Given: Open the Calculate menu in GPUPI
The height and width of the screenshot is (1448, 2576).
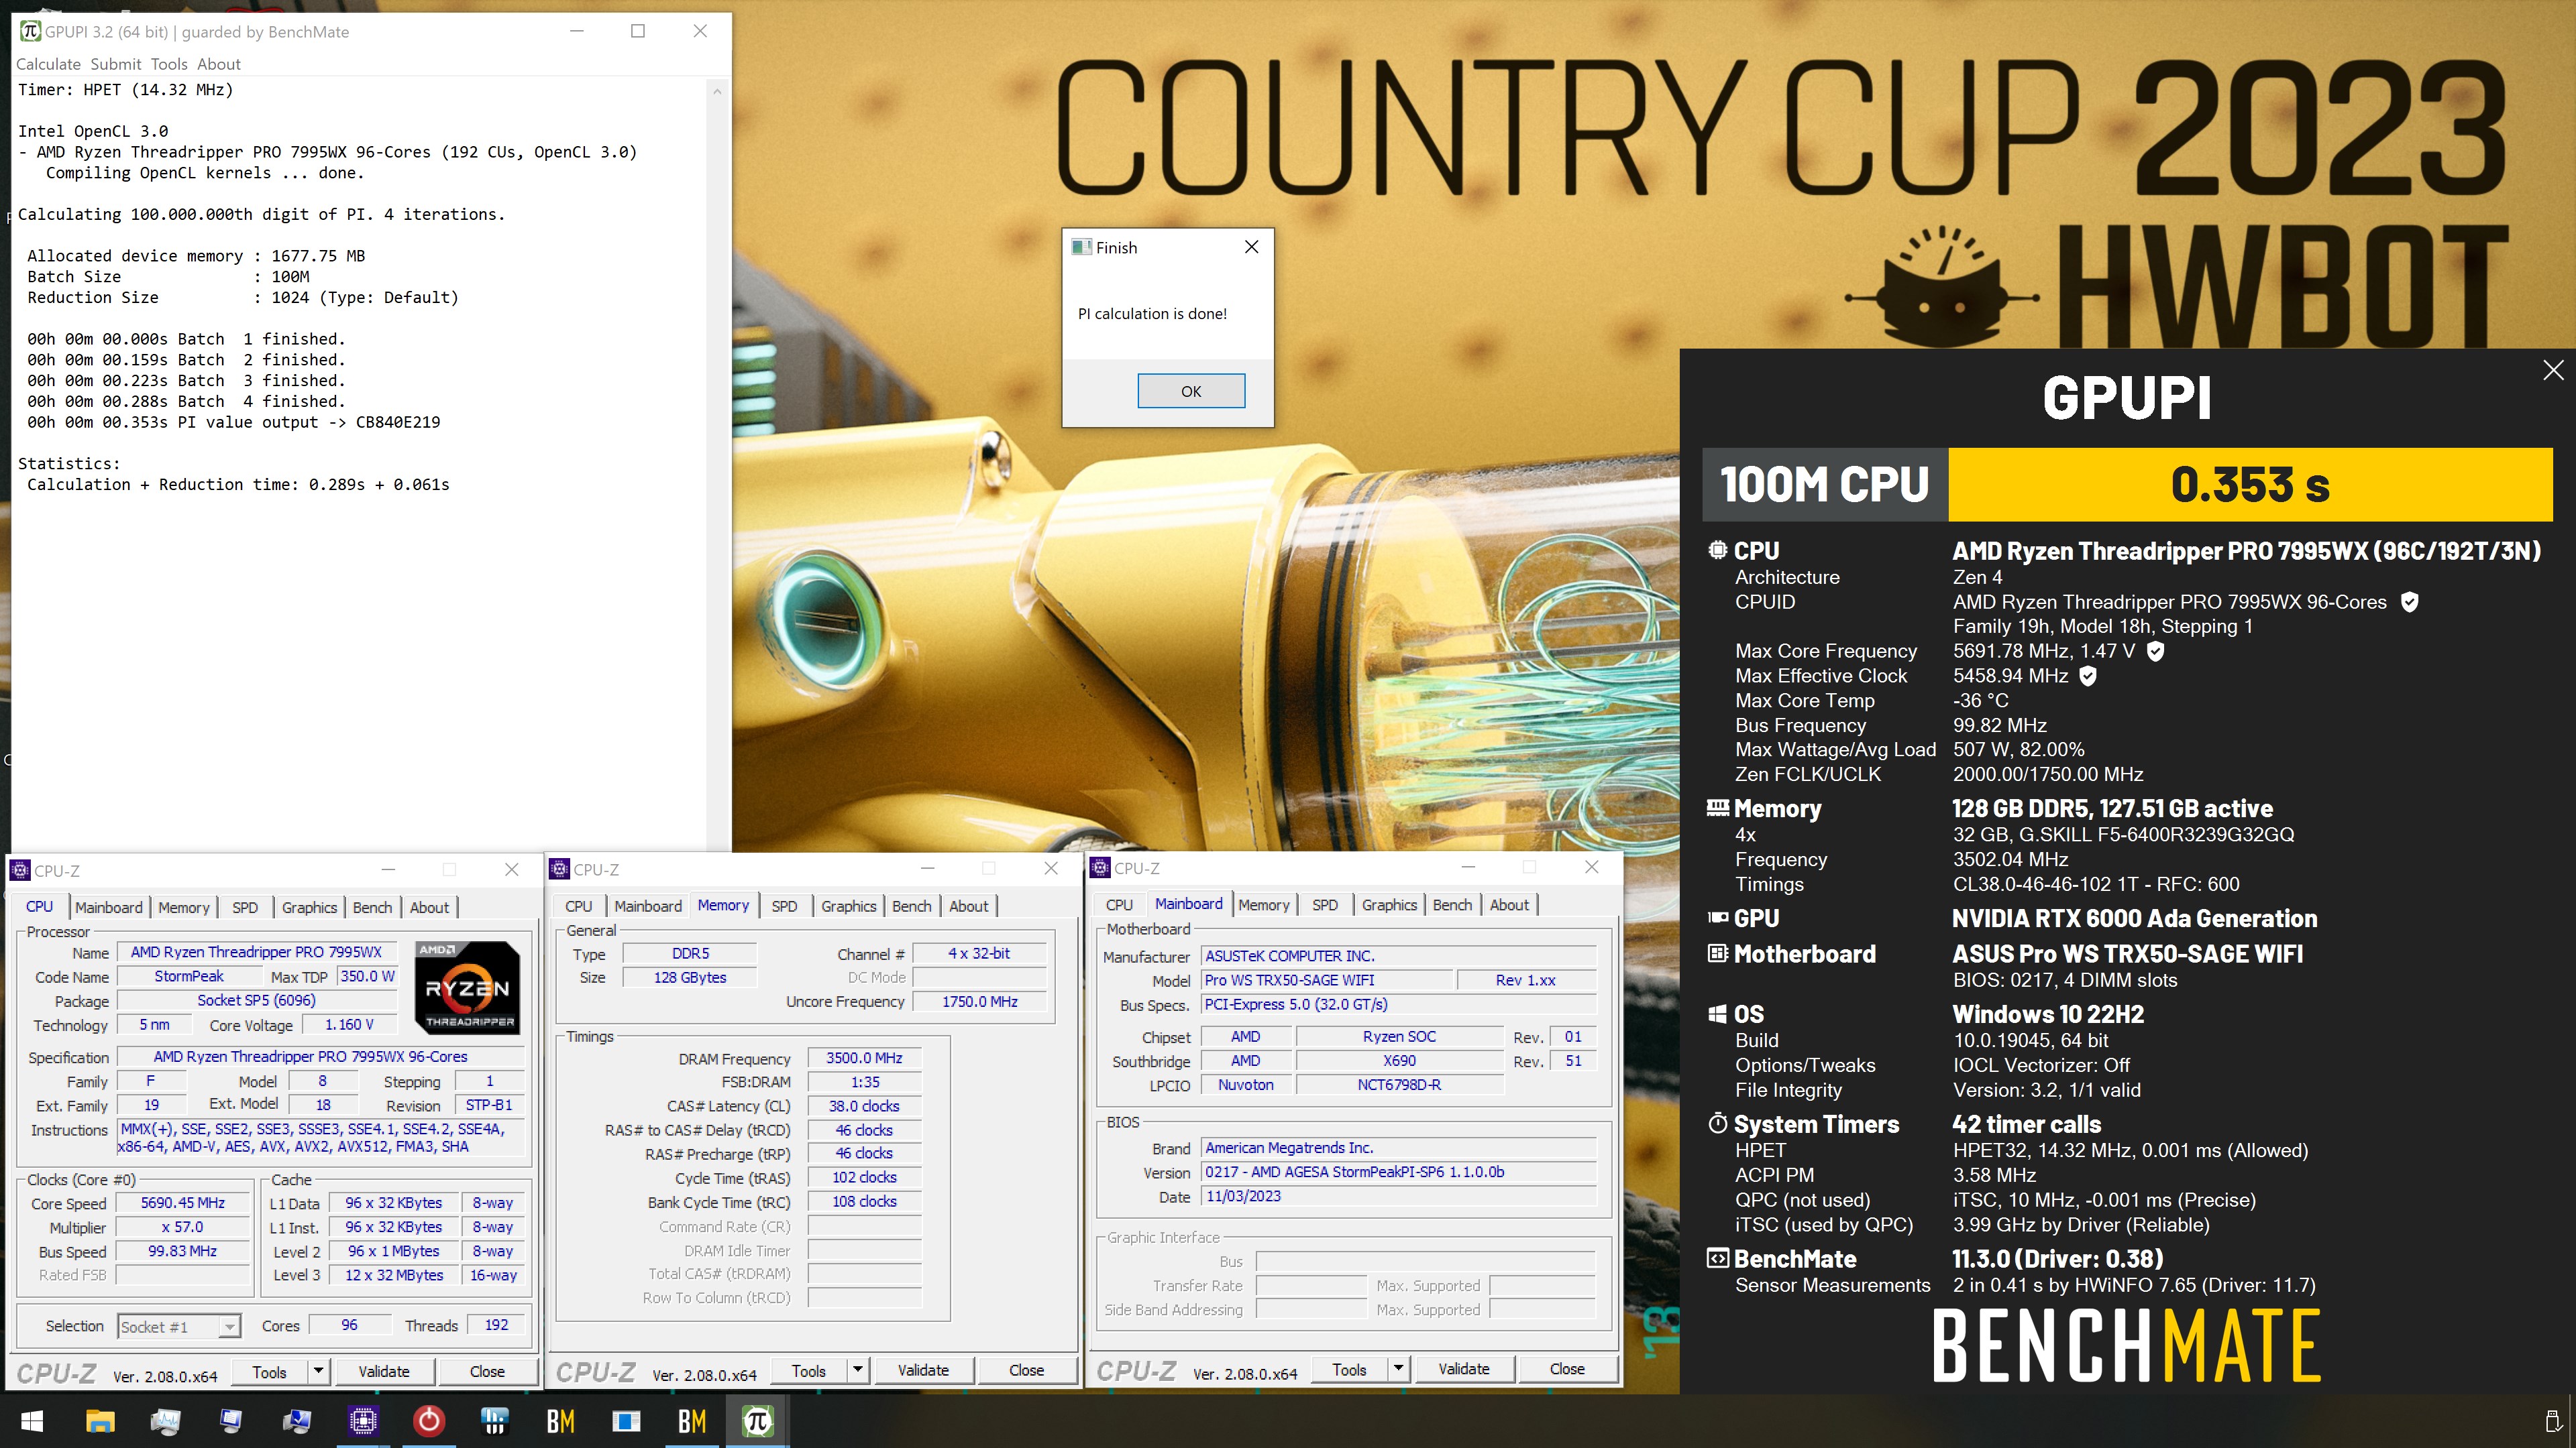Looking at the screenshot, I should click(48, 64).
